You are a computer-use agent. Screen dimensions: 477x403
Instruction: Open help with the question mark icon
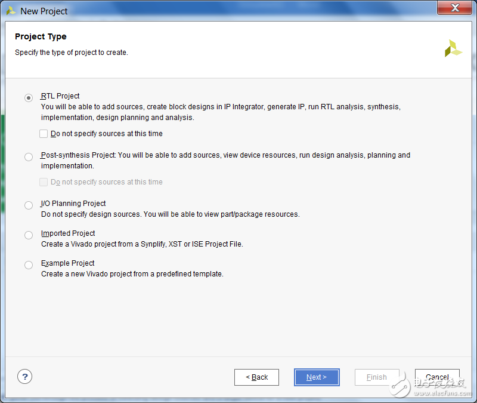click(x=24, y=376)
